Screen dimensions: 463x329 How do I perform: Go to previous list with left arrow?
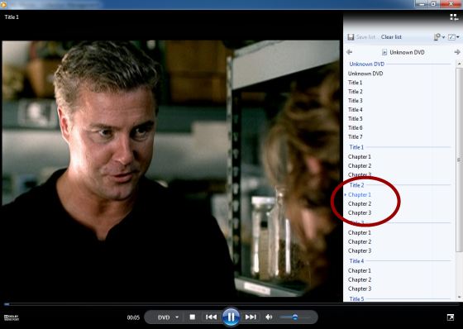point(350,52)
